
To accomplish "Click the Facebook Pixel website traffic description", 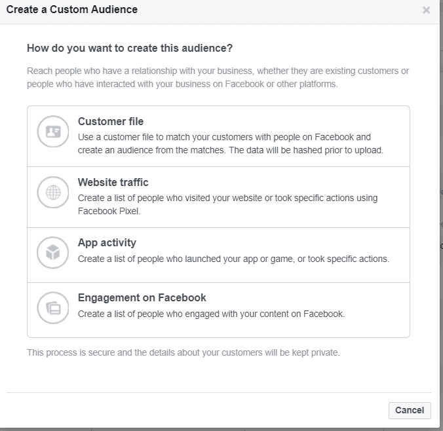I will click(x=227, y=204).
